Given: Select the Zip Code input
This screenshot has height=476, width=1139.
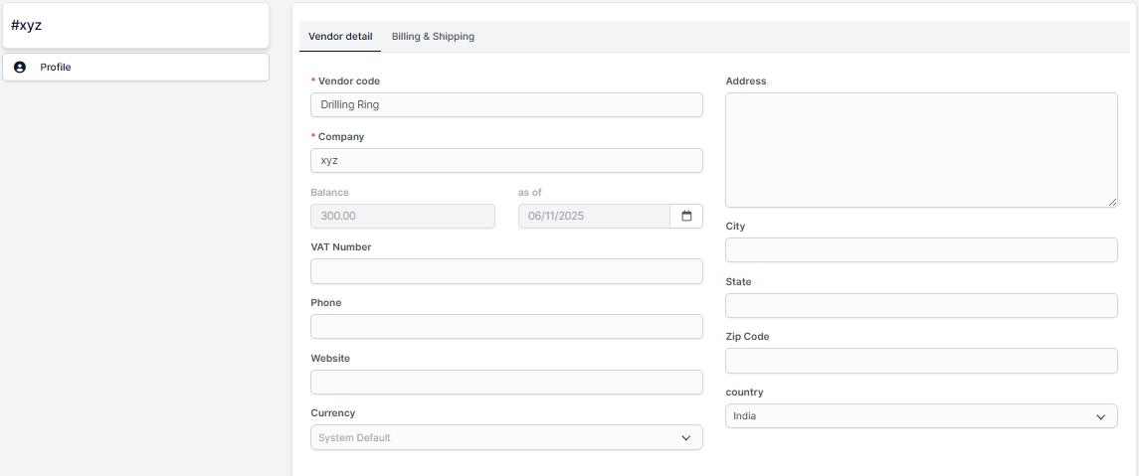Looking at the screenshot, I should [x=921, y=361].
